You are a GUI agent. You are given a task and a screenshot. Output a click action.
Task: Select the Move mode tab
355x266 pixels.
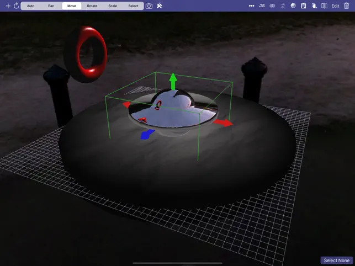point(72,6)
